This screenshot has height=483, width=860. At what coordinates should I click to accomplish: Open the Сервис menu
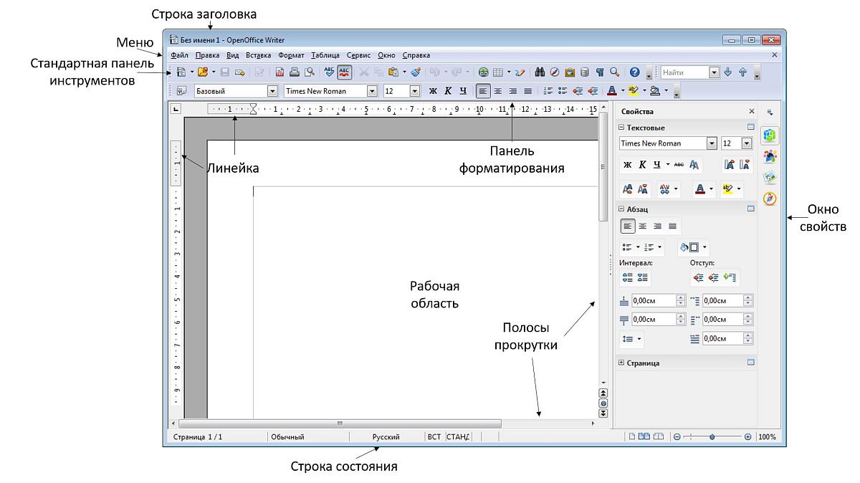[x=358, y=54]
